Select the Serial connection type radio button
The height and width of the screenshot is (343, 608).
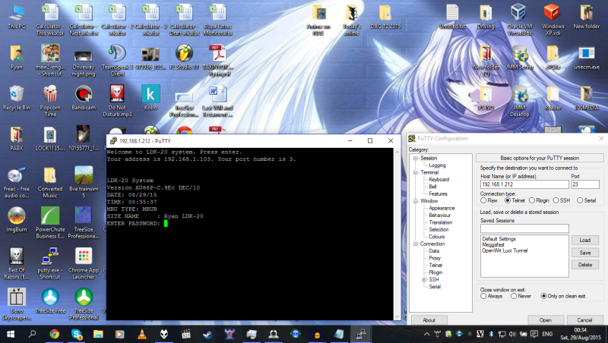pyautogui.click(x=580, y=200)
